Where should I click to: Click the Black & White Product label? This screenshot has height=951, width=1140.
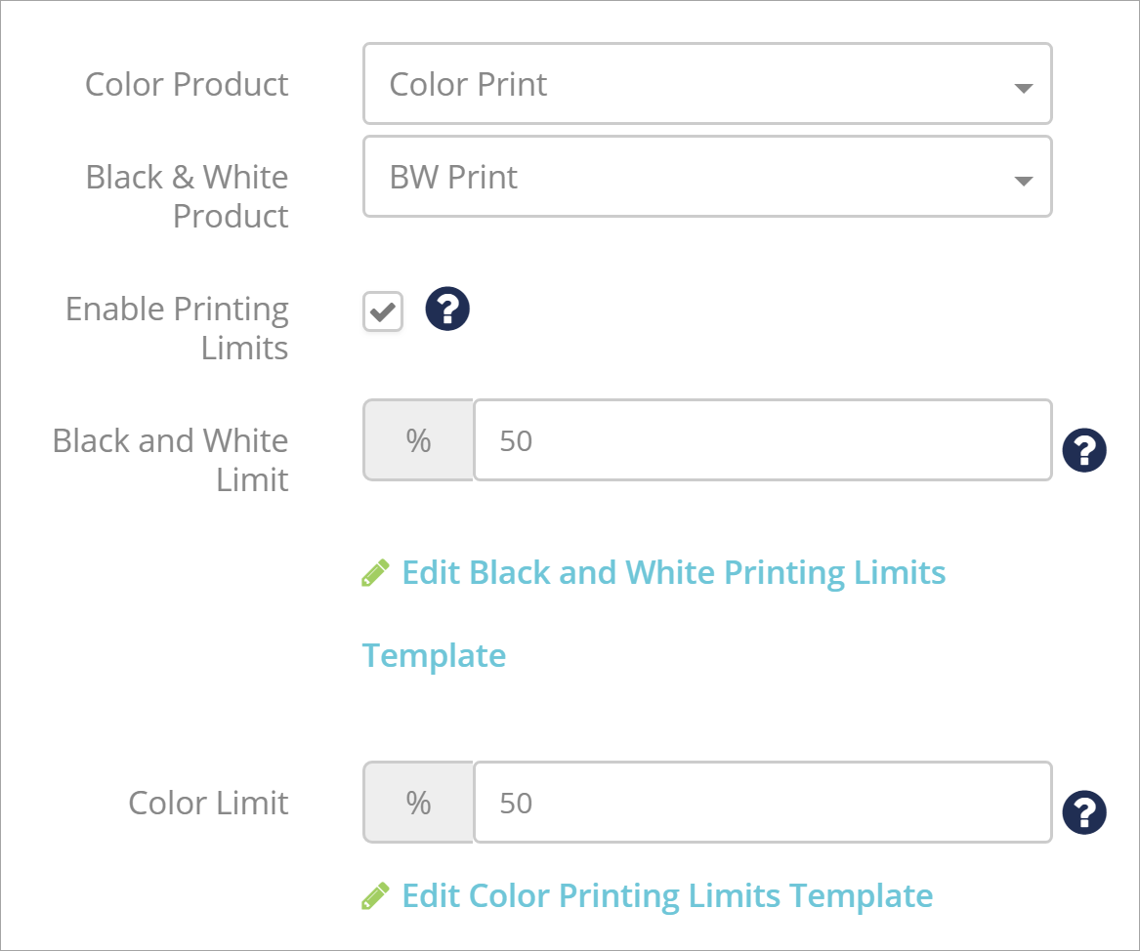pyautogui.click(x=187, y=196)
